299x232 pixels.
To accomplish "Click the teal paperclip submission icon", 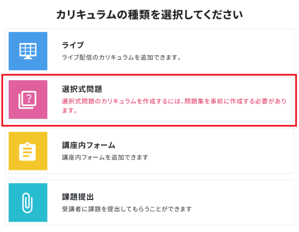I will click(x=28, y=202).
